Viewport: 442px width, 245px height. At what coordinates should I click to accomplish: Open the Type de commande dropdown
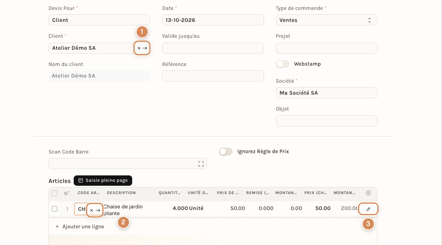point(327,20)
